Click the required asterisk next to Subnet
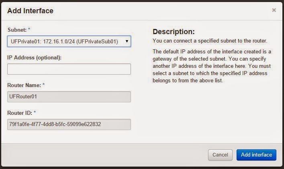 29,29
